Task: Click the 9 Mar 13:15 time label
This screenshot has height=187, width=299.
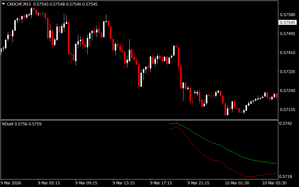Action: [124, 183]
